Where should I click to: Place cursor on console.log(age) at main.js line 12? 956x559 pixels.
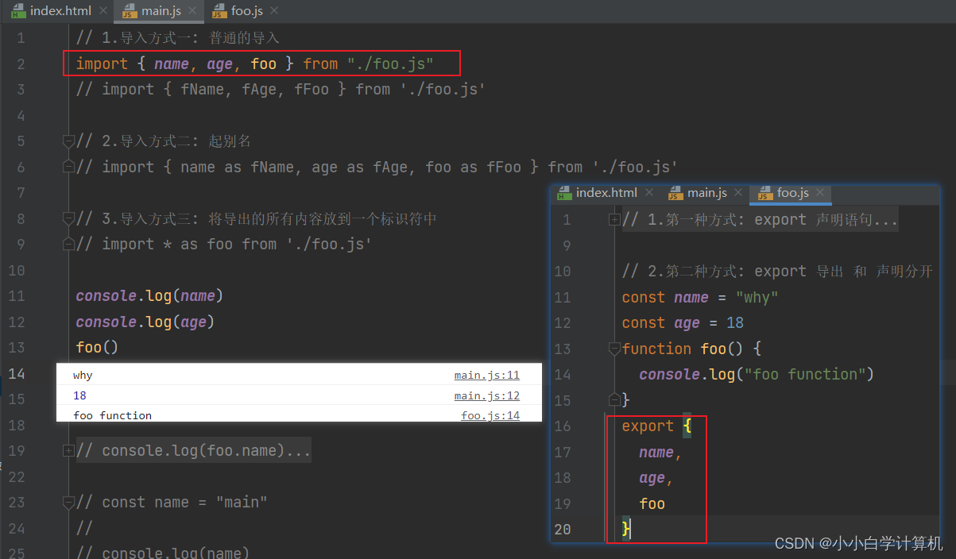tap(145, 322)
